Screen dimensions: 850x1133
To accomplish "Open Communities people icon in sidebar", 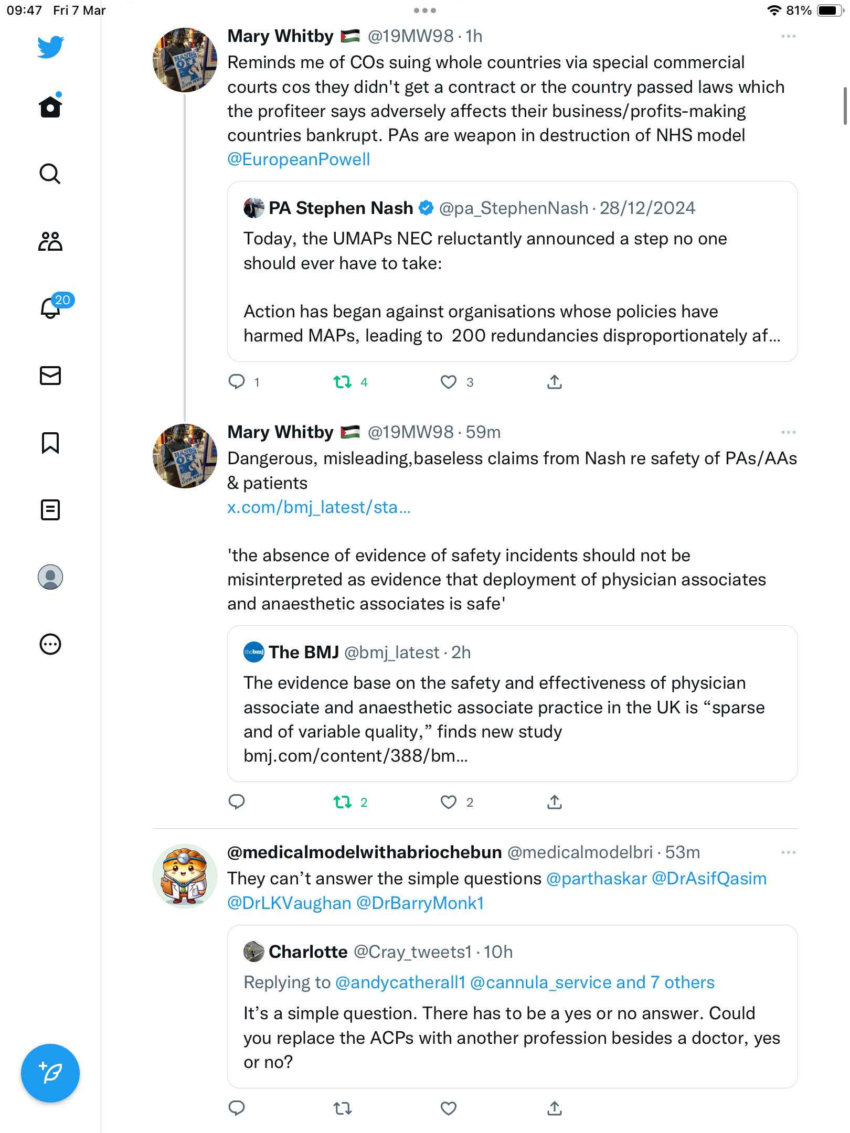I will (x=50, y=241).
